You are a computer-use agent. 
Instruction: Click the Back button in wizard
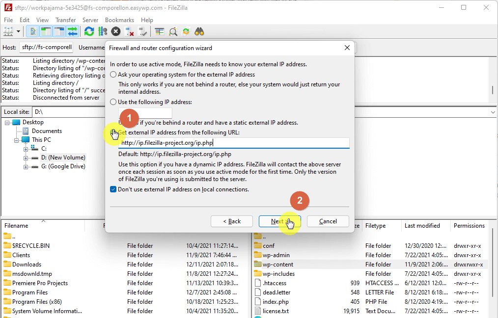click(232, 221)
